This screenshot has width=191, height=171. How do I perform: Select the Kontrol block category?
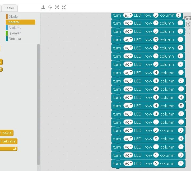tap(20, 22)
